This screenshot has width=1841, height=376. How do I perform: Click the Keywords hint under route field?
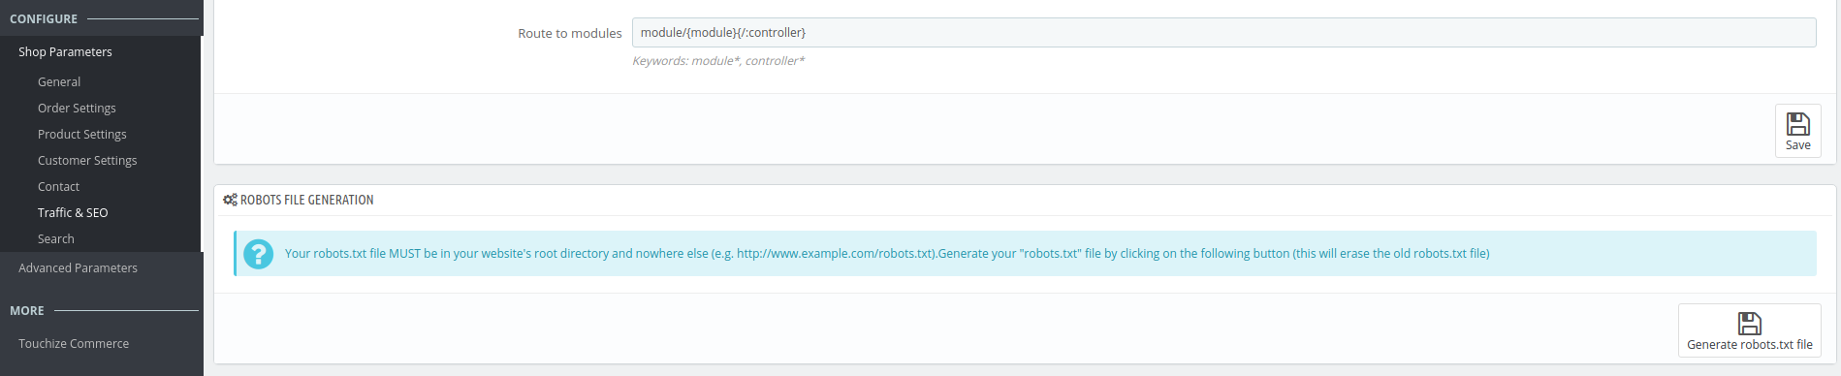[x=718, y=61]
